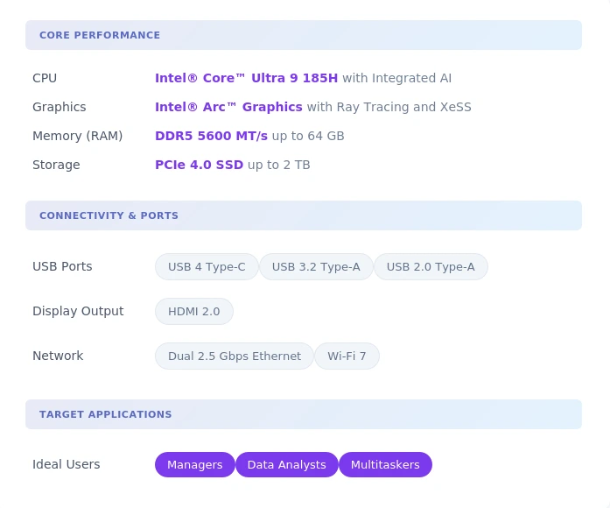Click the Ideal Users row label

pos(66,465)
